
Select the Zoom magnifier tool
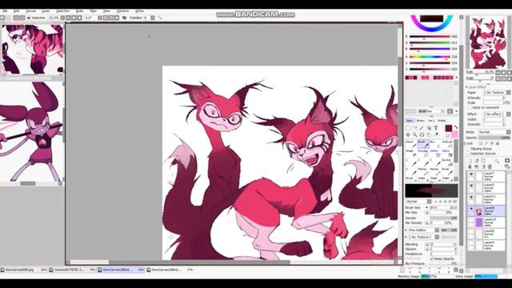[x=414, y=135]
